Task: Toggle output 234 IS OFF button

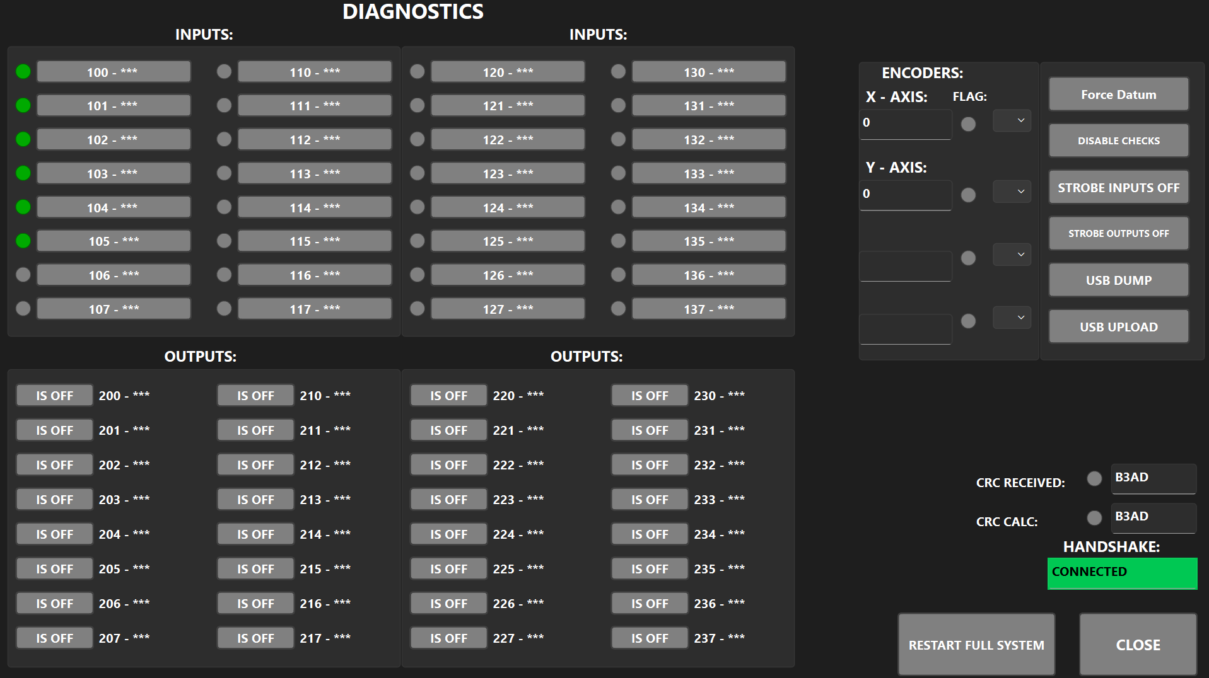Action: coord(650,534)
